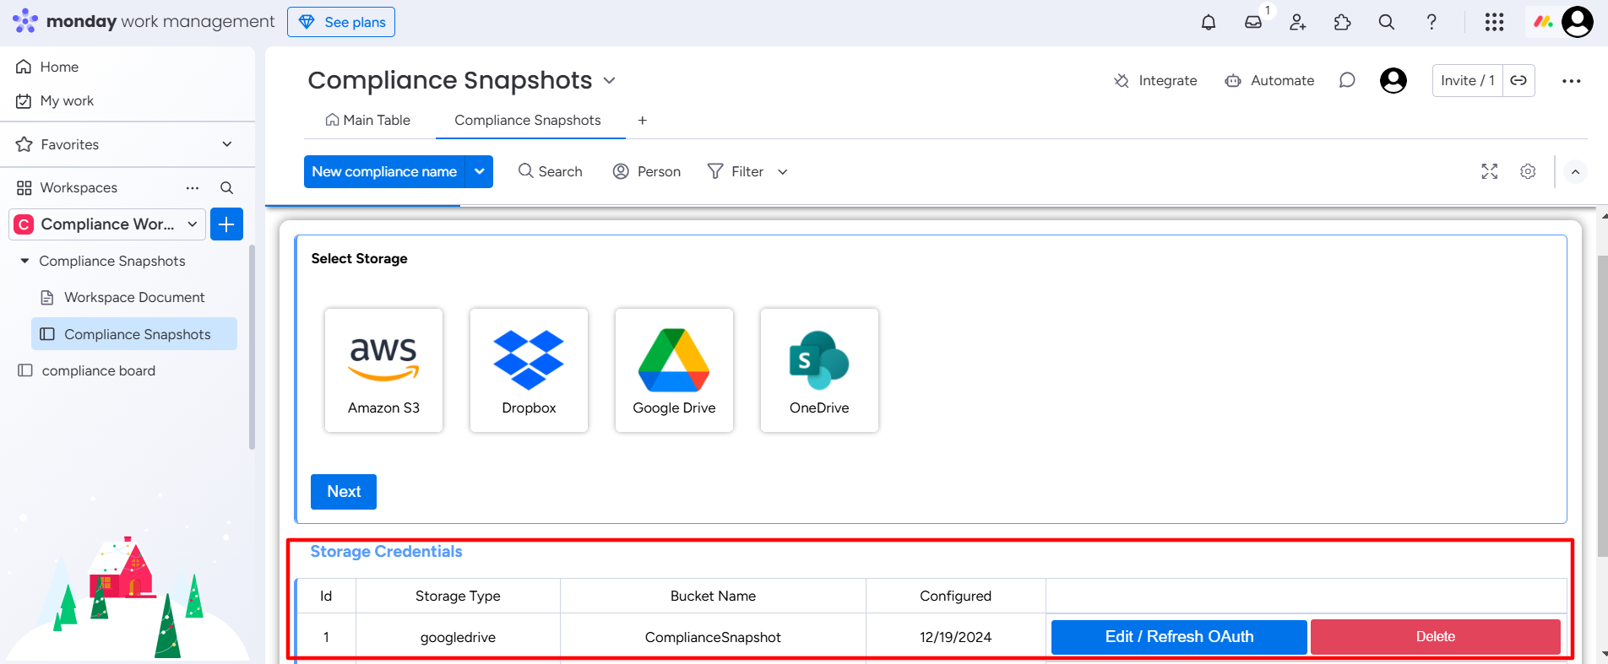1608x664 pixels.
Task: Click the fullscreen expand icon
Action: (x=1490, y=171)
